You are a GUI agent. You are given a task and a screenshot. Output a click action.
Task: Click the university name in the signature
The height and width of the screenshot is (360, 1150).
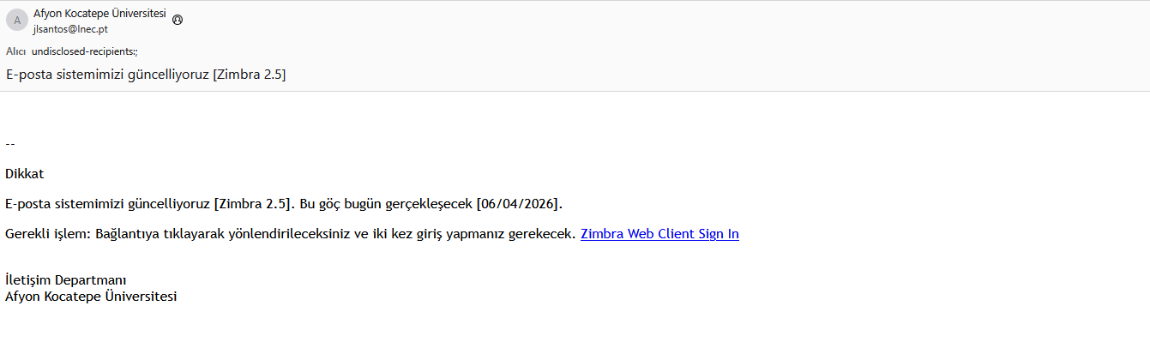coord(91,297)
